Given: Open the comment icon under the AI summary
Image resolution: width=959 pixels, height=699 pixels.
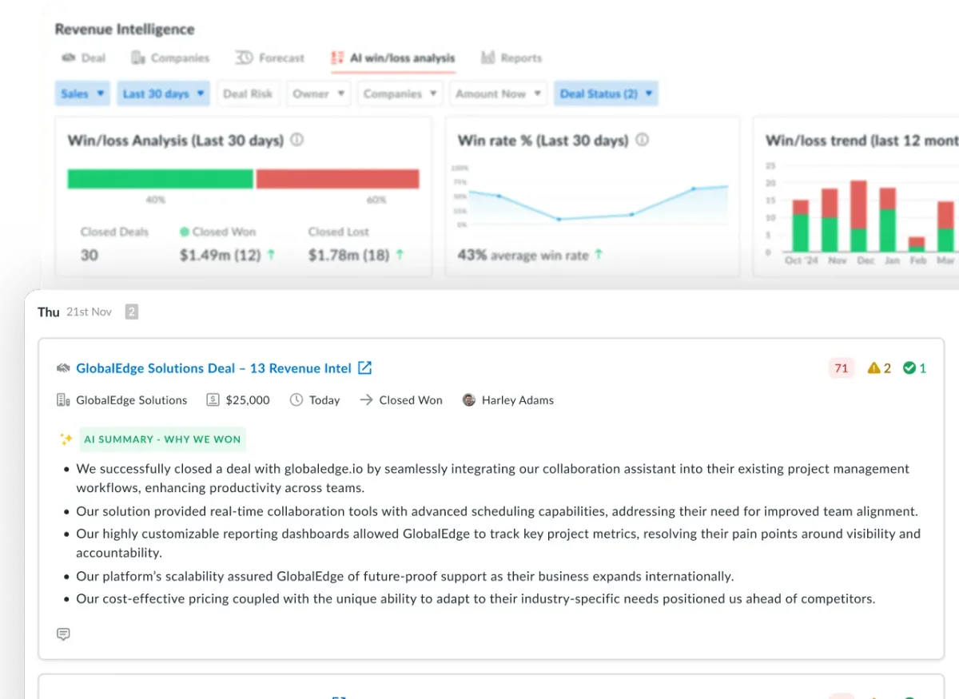Looking at the screenshot, I should point(63,633).
